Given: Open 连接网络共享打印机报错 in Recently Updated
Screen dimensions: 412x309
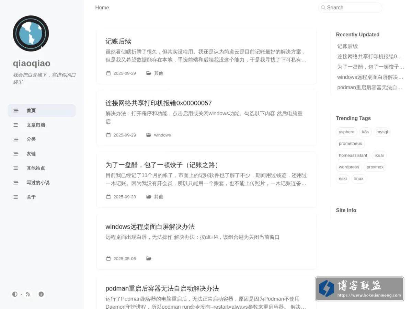Looking at the screenshot, I should pyautogui.click(x=369, y=57).
